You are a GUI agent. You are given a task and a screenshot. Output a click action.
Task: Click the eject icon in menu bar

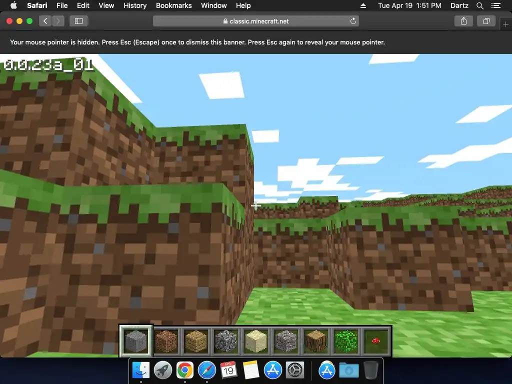pyautogui.click(x=363, y=5)
